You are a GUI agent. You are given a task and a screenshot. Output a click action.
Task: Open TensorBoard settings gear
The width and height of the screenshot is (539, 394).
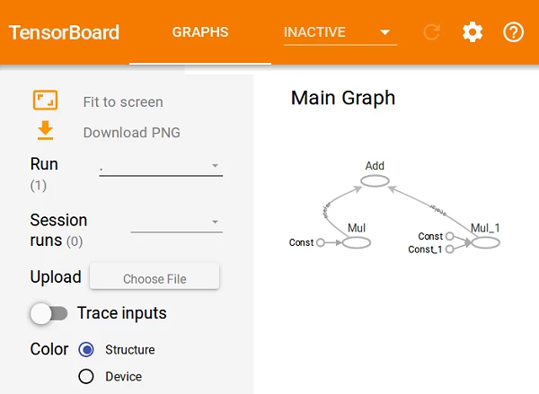473,32
